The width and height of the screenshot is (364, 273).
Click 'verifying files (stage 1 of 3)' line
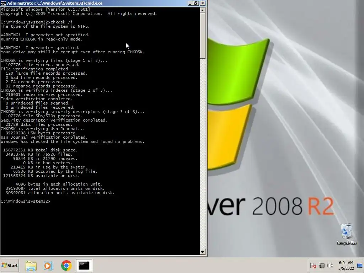tap(54, 60)
